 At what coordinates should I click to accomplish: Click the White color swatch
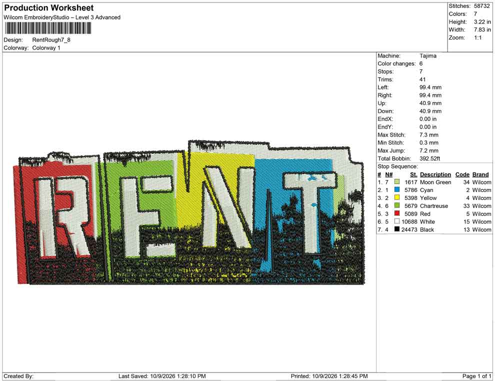pyautogui.click(x=397, y=221)
